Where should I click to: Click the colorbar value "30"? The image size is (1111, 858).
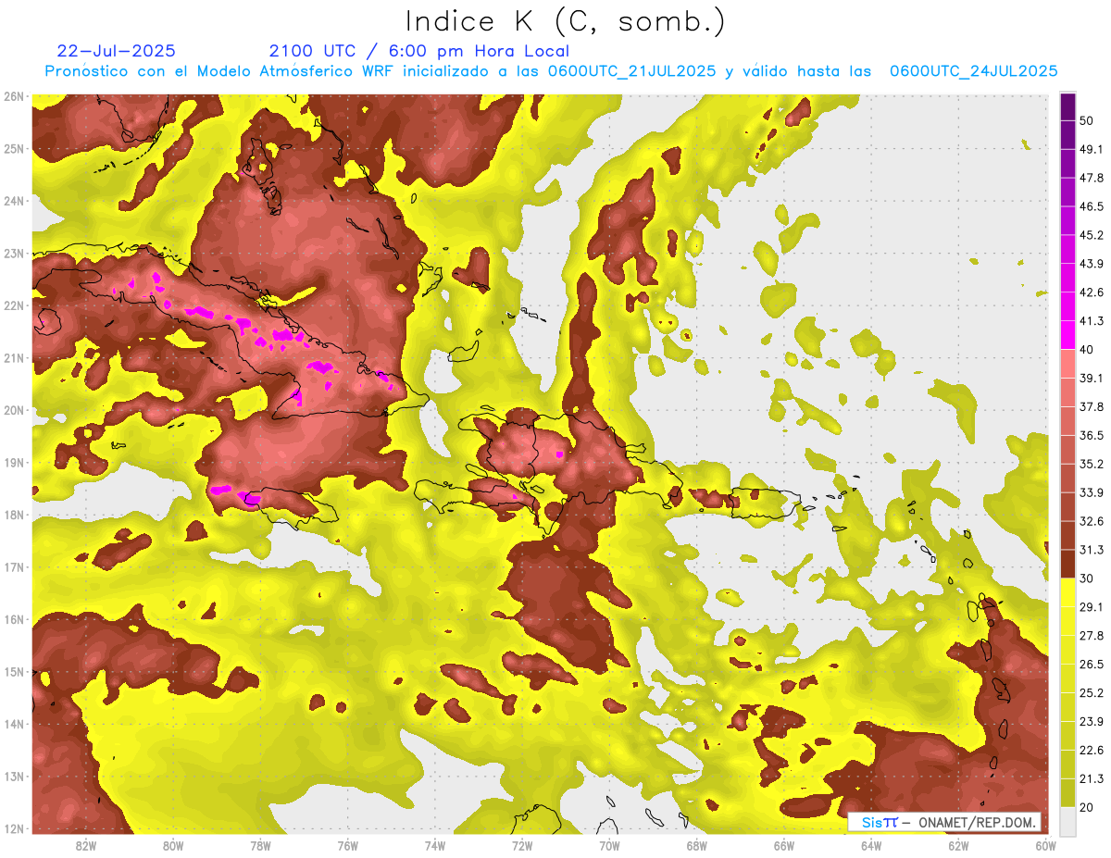tap(1087, 578)
